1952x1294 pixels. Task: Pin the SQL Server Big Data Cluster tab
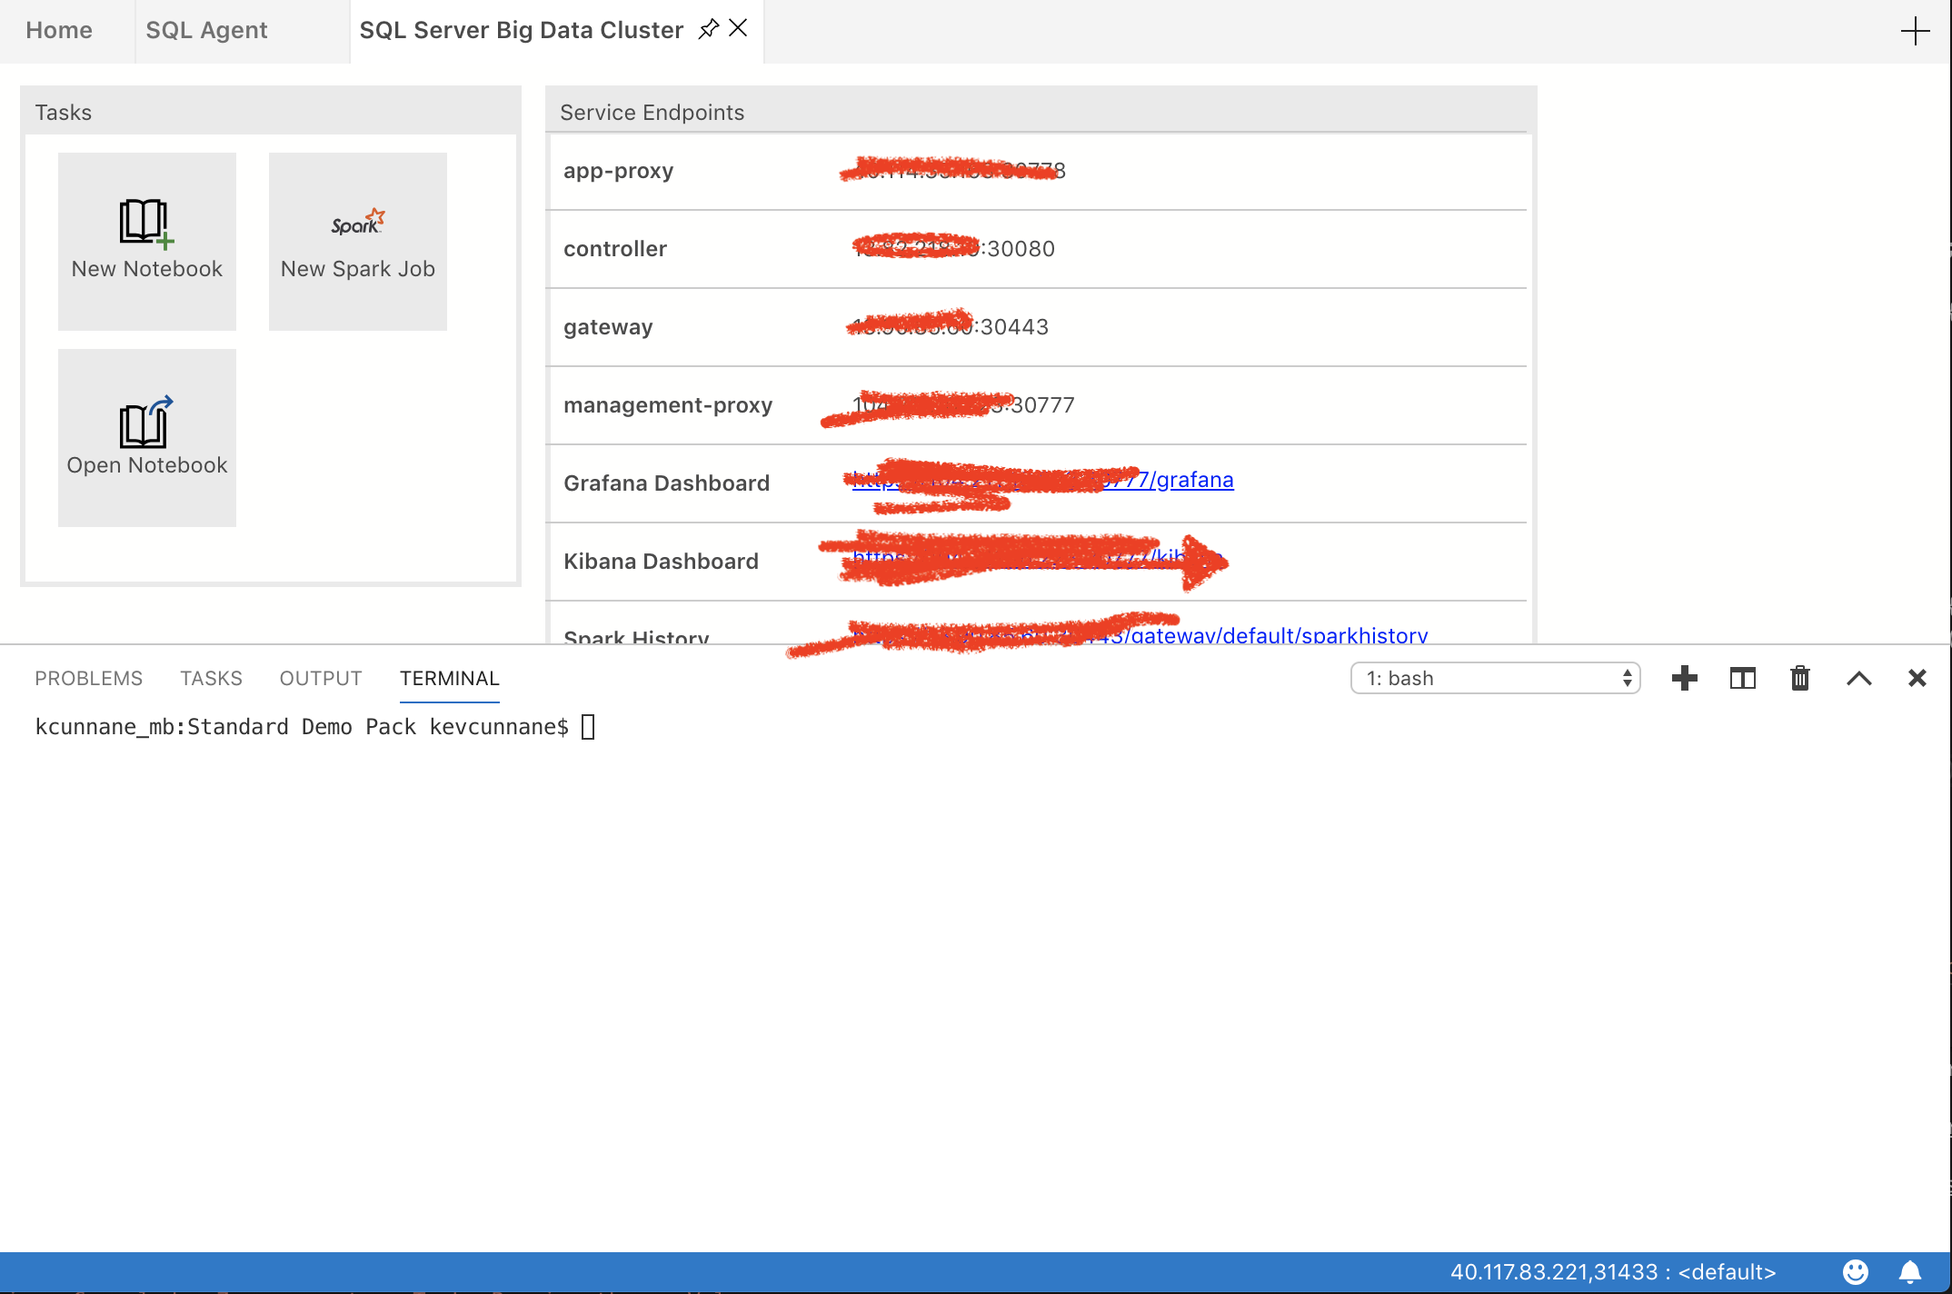point(709,28)
